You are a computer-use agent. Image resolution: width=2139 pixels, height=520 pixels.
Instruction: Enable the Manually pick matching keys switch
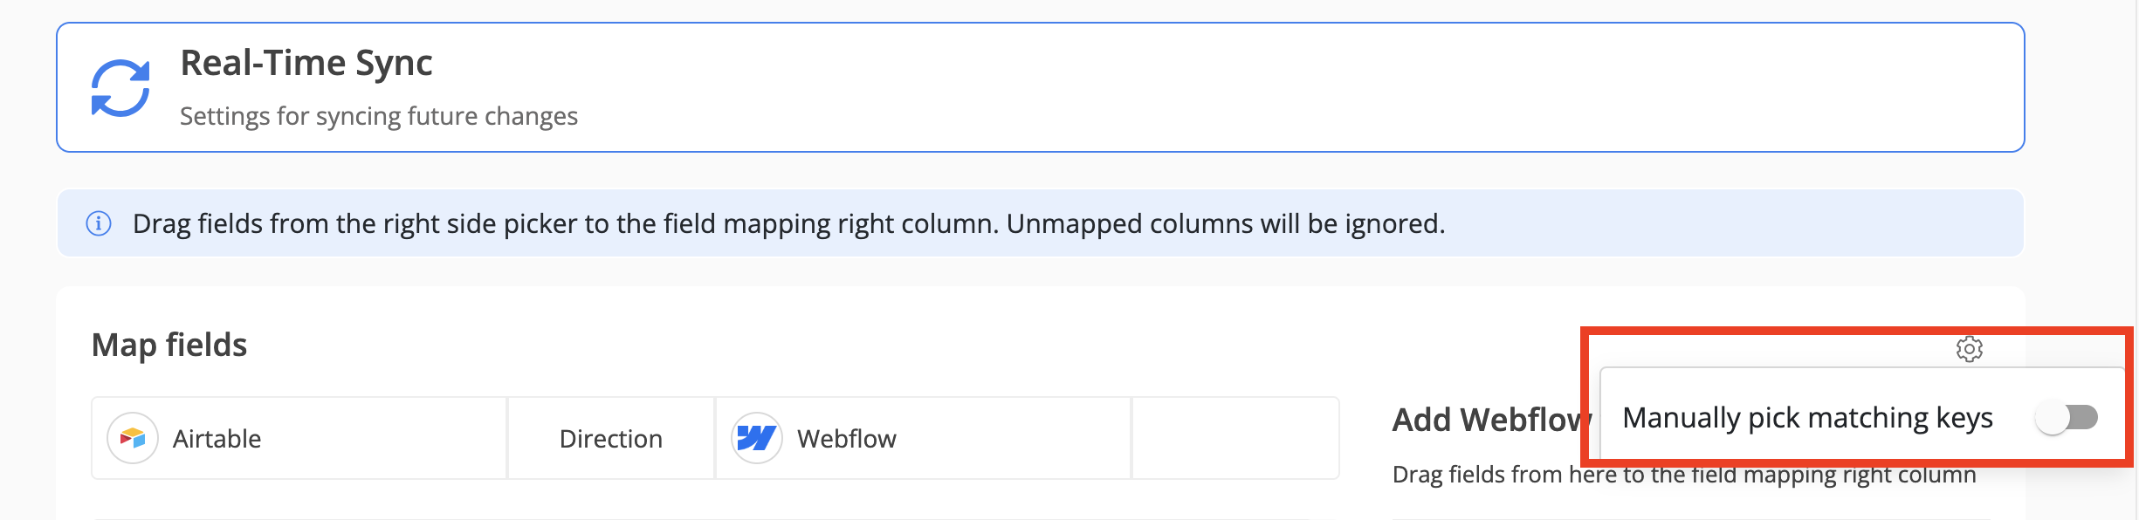click(2067, 418)
